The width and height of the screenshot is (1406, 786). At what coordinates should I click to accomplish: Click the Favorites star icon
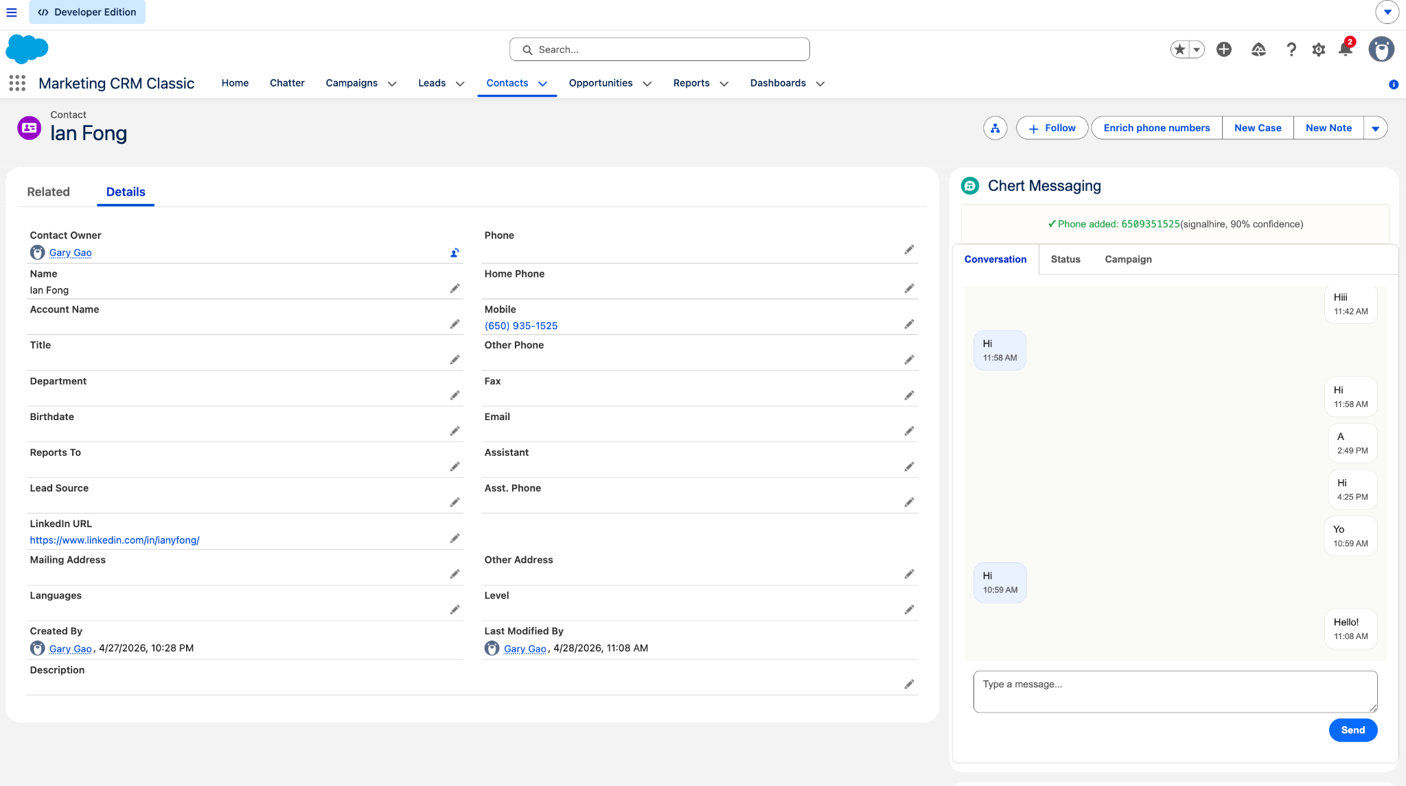1180,49
